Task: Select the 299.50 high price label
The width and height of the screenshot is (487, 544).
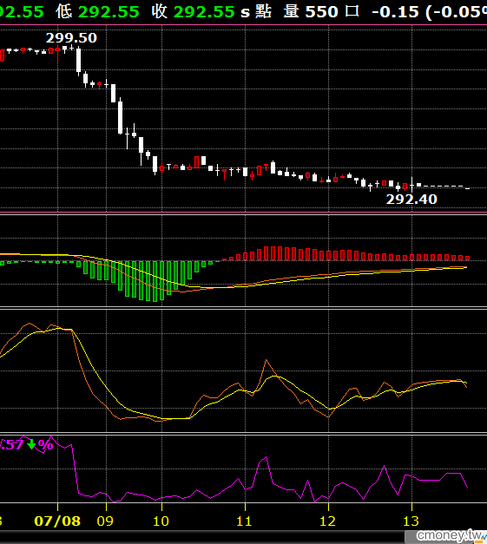Action: pyautogui.click(x=71, y=38)
